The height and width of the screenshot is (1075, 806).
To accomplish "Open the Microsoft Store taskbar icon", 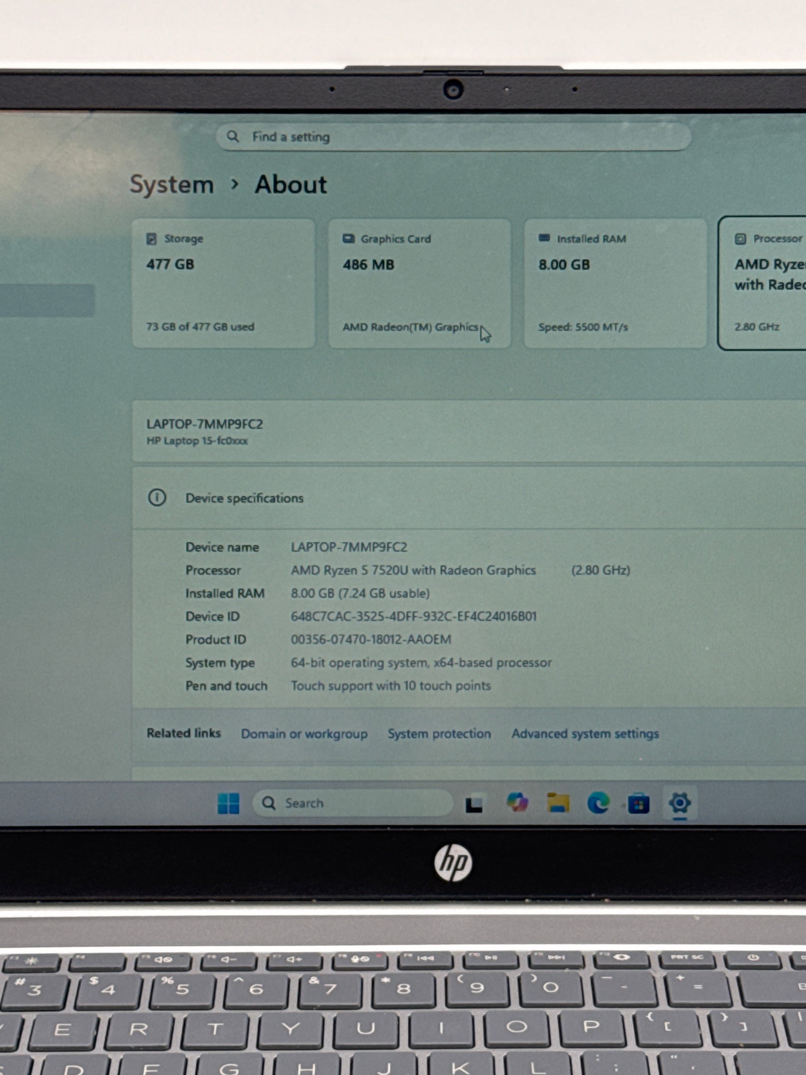I will point(638,803).
